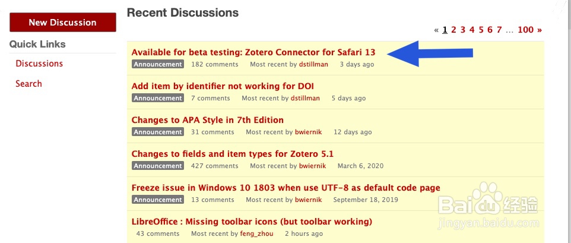Screen dimensions: 571x243
Task: View dstillman's profile in Safari 13 thread
Action: [x=315, y=64]
